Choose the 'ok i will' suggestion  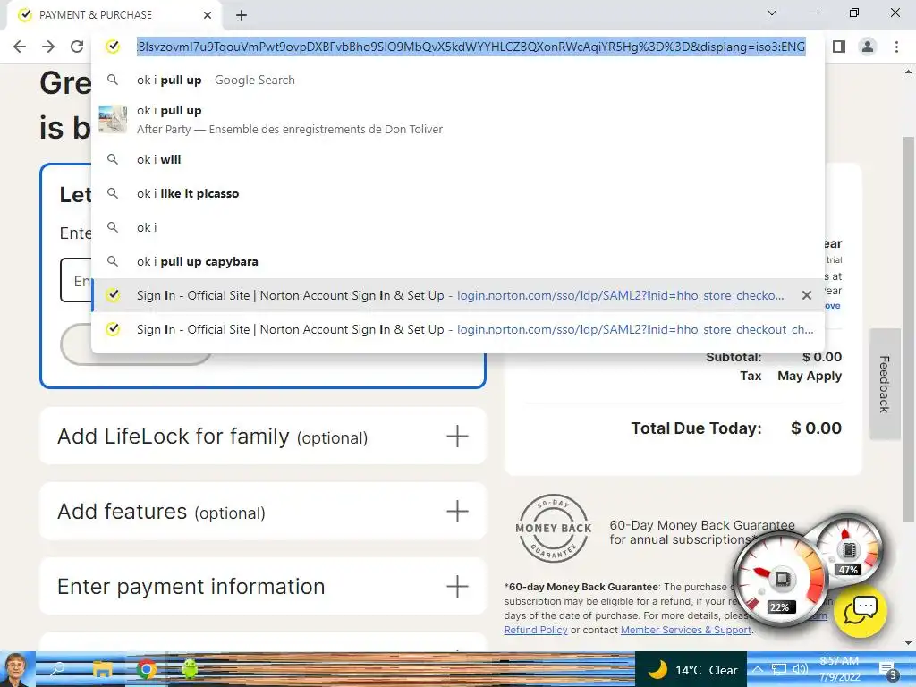(458, 159)
